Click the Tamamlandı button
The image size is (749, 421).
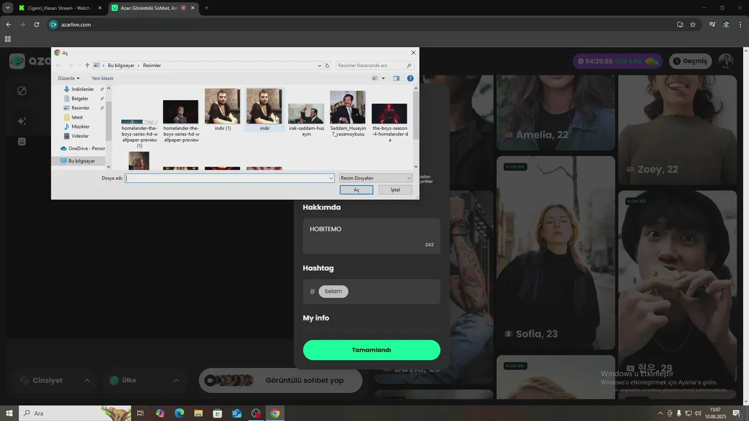(372, 350)
